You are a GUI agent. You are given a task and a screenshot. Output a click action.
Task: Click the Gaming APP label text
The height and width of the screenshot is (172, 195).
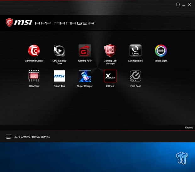[85, 61]
